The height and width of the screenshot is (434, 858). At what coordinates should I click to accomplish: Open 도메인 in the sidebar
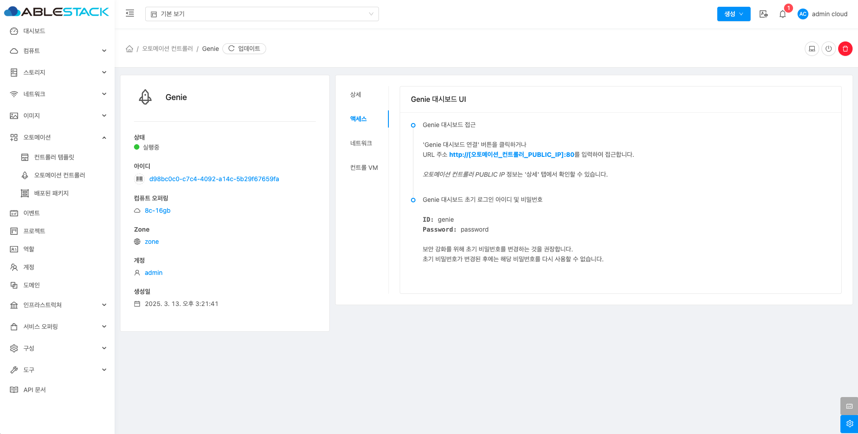coord(57,285)
